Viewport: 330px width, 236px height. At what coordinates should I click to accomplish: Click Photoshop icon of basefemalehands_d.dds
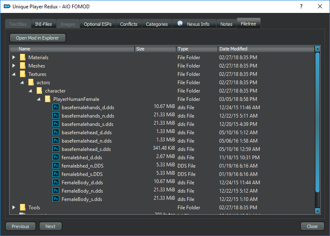[56, 107]
